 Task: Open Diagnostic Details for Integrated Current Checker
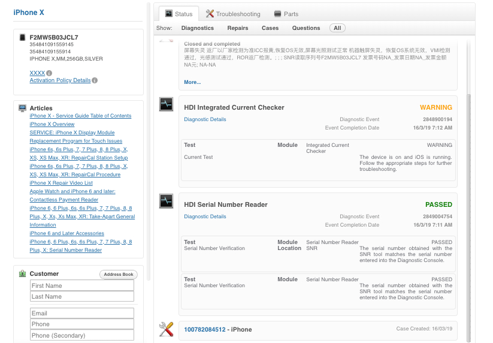pyautogui.click(x=205, y=119)
